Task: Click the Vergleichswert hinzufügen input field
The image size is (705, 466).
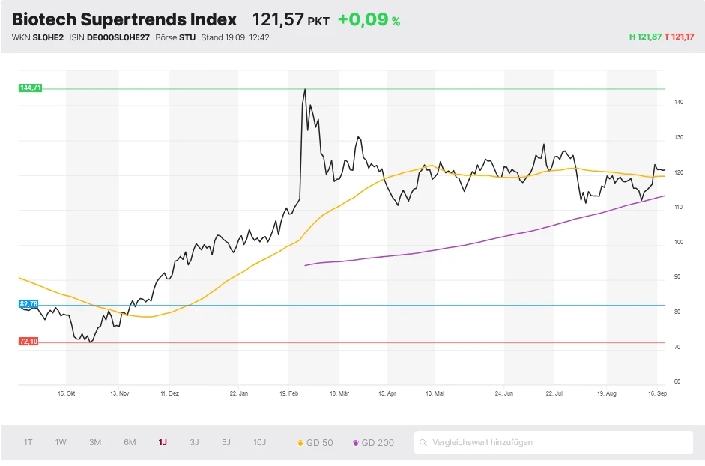Action: tap(524, 442)
